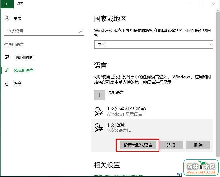
Task: Click the region and language icon
Action: point(7,70)
